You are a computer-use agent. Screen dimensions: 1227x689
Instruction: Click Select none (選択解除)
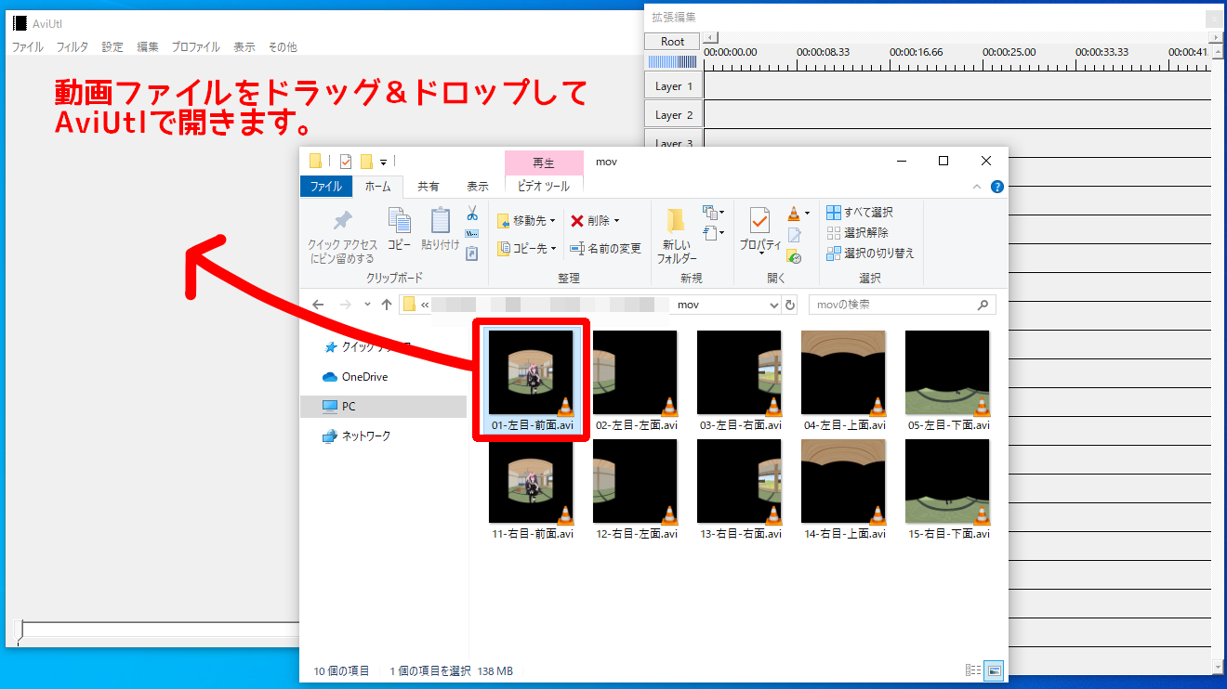(857, 233)
